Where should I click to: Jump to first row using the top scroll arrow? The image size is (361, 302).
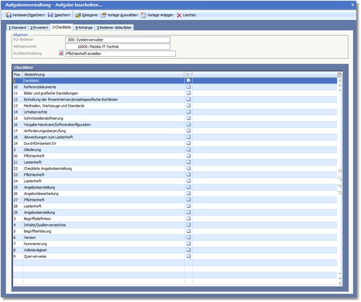340,80
